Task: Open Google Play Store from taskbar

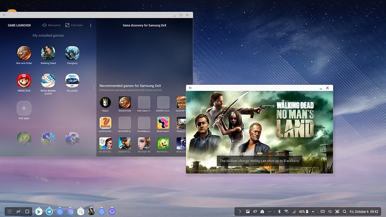Action: pyautogui.click(x=39, y=212)
